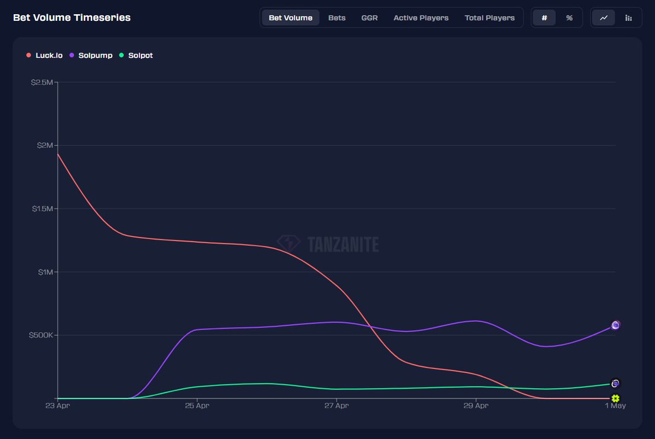Click the Bet Volume Timeseries heading
655x439 pixels.
[72, 17]
